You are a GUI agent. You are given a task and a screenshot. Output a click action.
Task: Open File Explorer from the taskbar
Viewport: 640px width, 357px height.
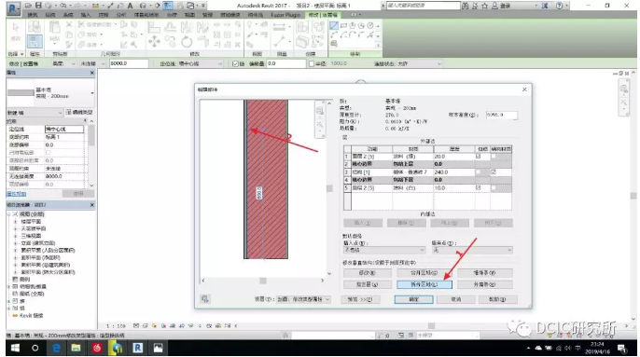pyautogui.click(x=76, y=348)
